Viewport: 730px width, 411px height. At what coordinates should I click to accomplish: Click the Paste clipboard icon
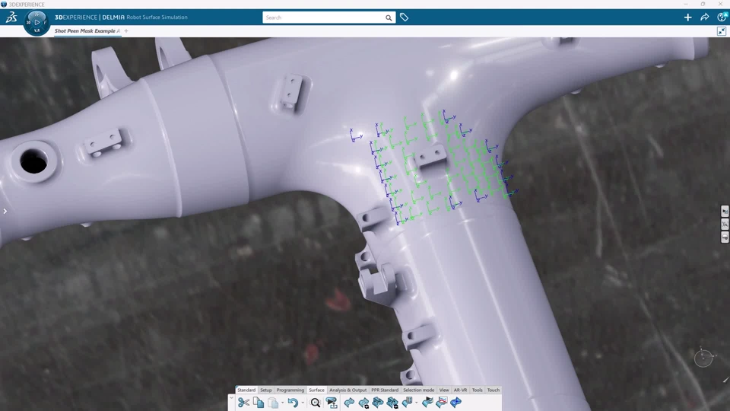click(x=273, y=403)
